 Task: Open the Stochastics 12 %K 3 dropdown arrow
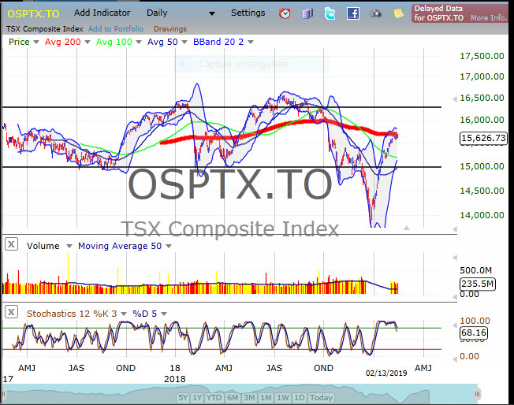[124, 314]
